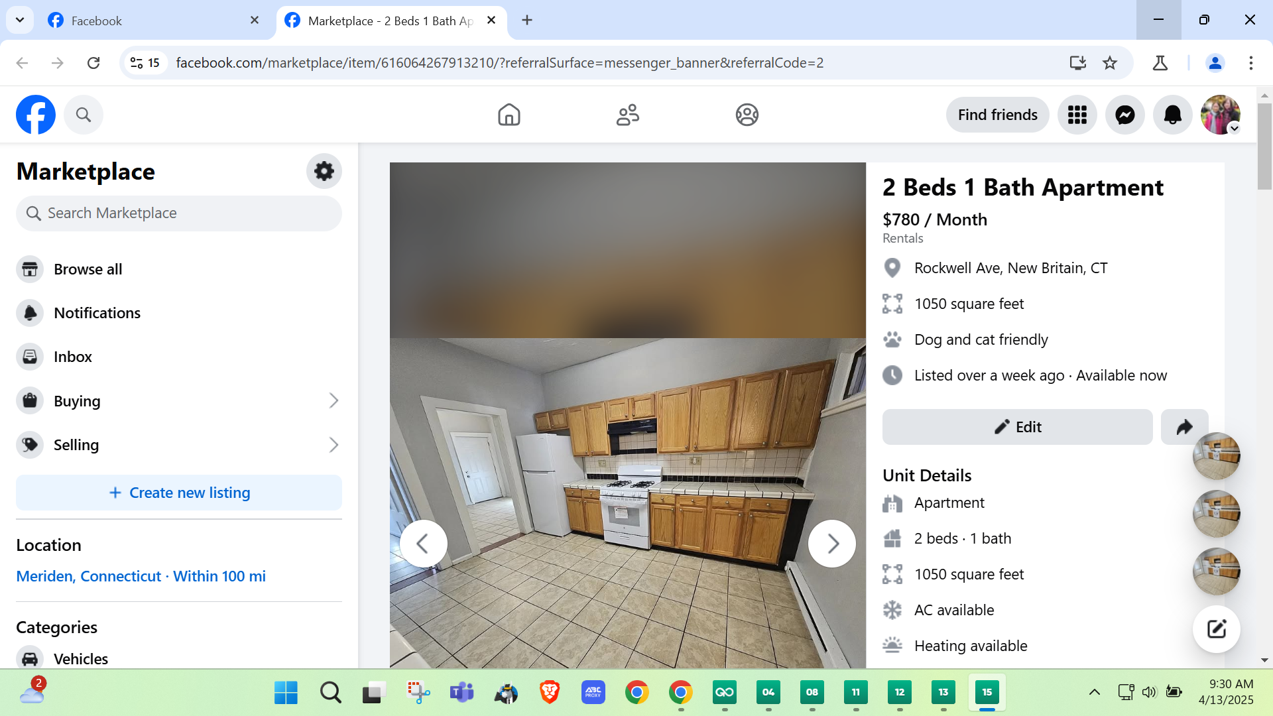Go to the Facebook Home icon

[509, 115]
